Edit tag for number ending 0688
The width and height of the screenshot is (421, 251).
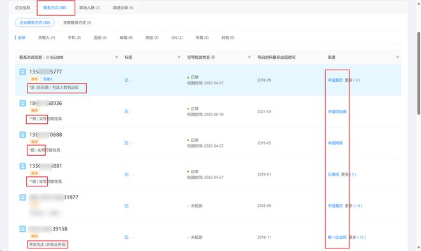pos(127,142)
